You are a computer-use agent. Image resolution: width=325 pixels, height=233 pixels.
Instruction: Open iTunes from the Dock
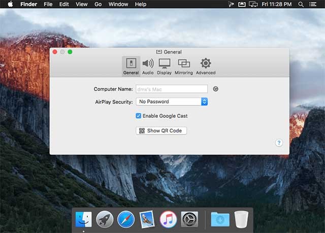[168, 219]
